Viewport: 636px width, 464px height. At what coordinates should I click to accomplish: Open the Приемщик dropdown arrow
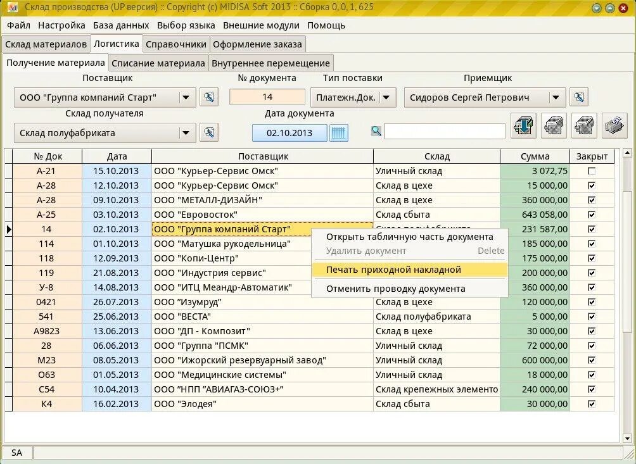(556, 97)
